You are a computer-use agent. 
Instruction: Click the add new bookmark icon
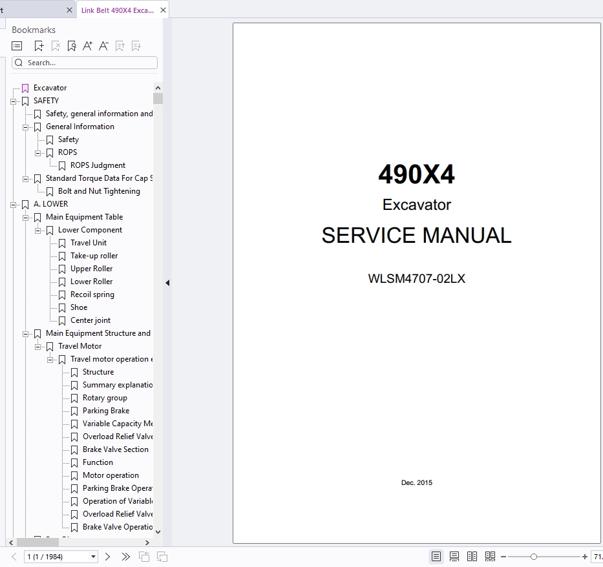[x=39, y=46]
